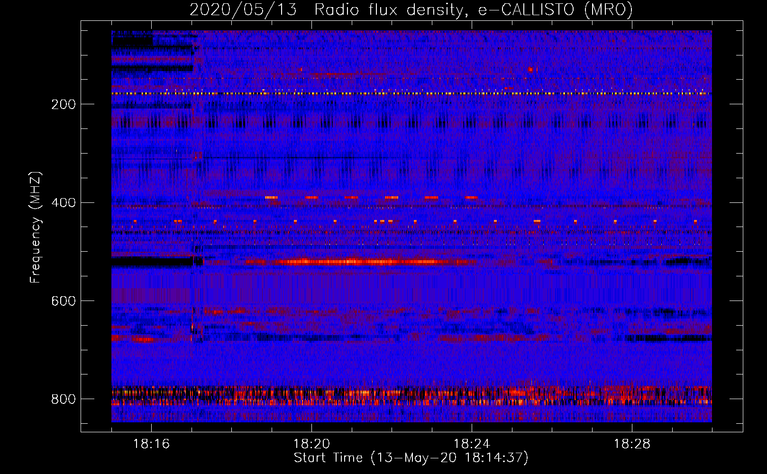
Task: Select the 200 frequency axis label
Action: pos(63,104)
